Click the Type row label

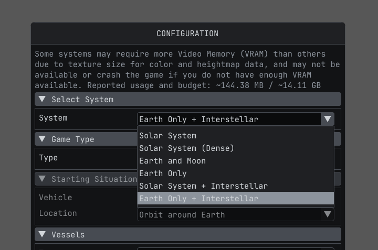48,158
